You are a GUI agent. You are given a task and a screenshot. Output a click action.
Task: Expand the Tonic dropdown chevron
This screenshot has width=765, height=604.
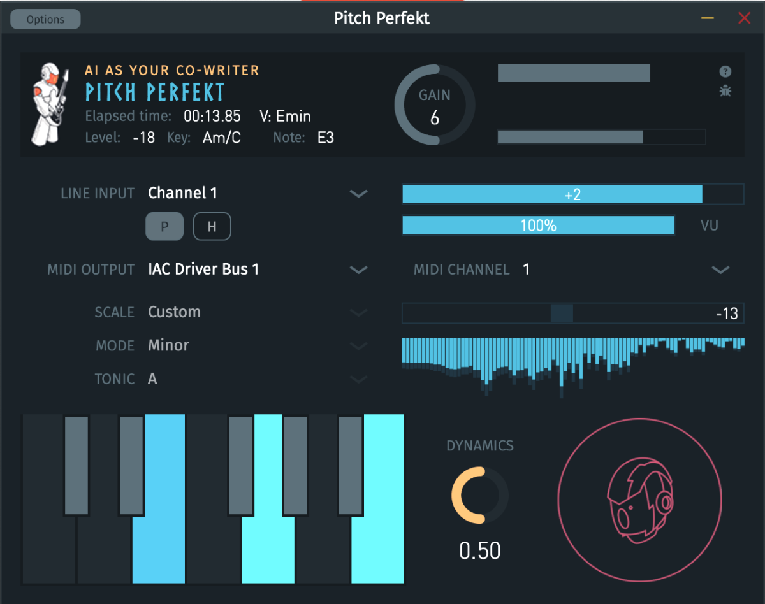point(359,379)
